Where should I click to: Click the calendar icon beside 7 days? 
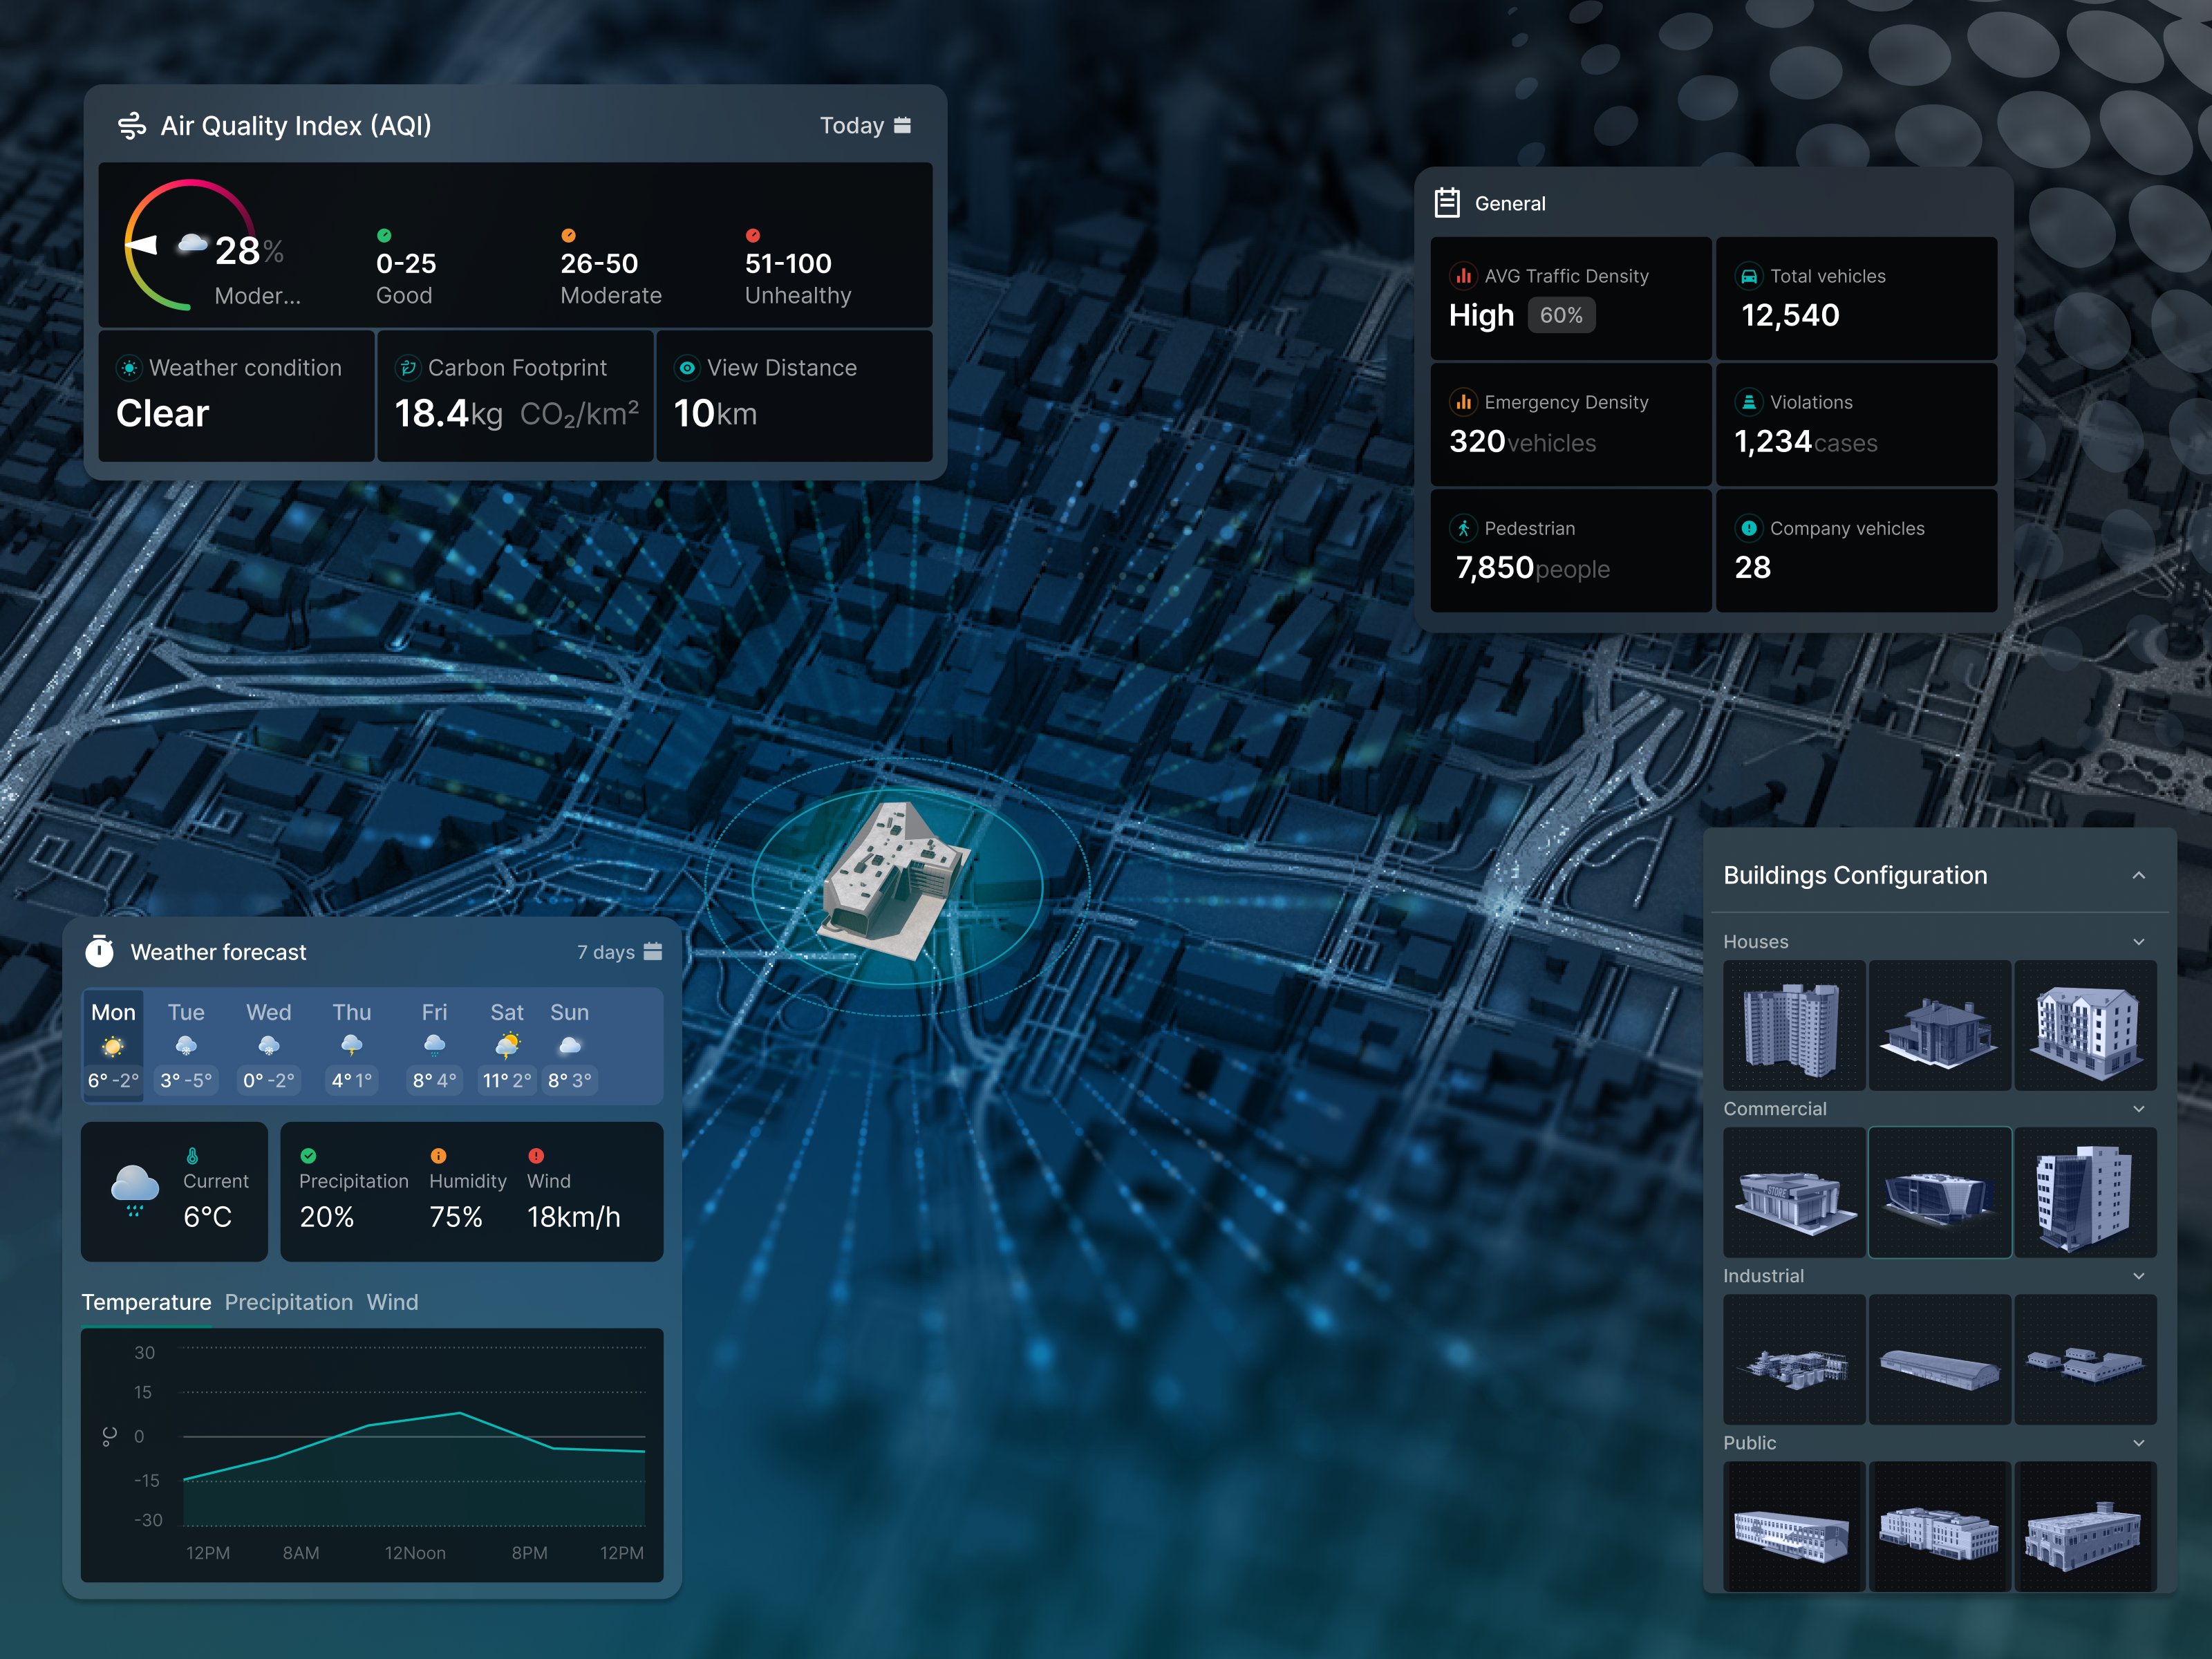(x=653, y=951)
